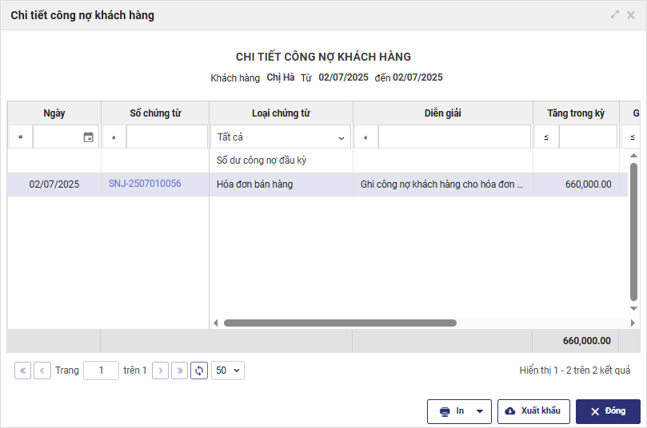Go to the next page
The width and height of the screenshot is (647, 428).
[x=160, y=371]
